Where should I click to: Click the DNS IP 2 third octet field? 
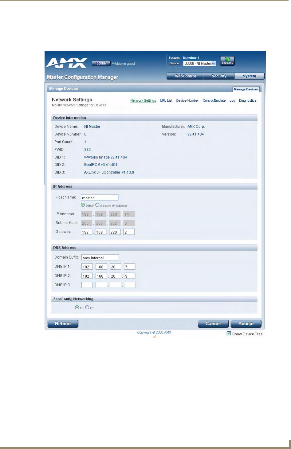(116, 276)
